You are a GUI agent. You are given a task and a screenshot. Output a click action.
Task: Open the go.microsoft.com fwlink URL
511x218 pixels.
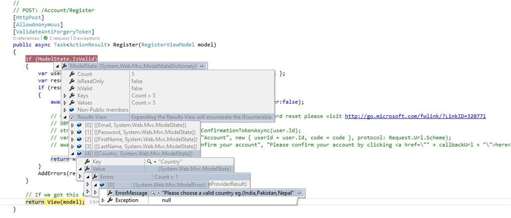click(x=415, y=116)
